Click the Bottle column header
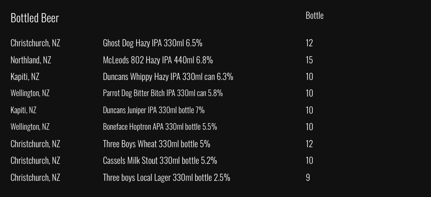Viewport: 431px width, 197px height. point(314,16)
